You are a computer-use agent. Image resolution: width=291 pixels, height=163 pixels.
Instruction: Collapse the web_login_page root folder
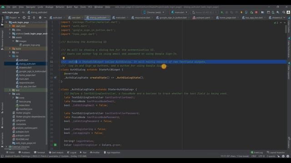point(7,22)
